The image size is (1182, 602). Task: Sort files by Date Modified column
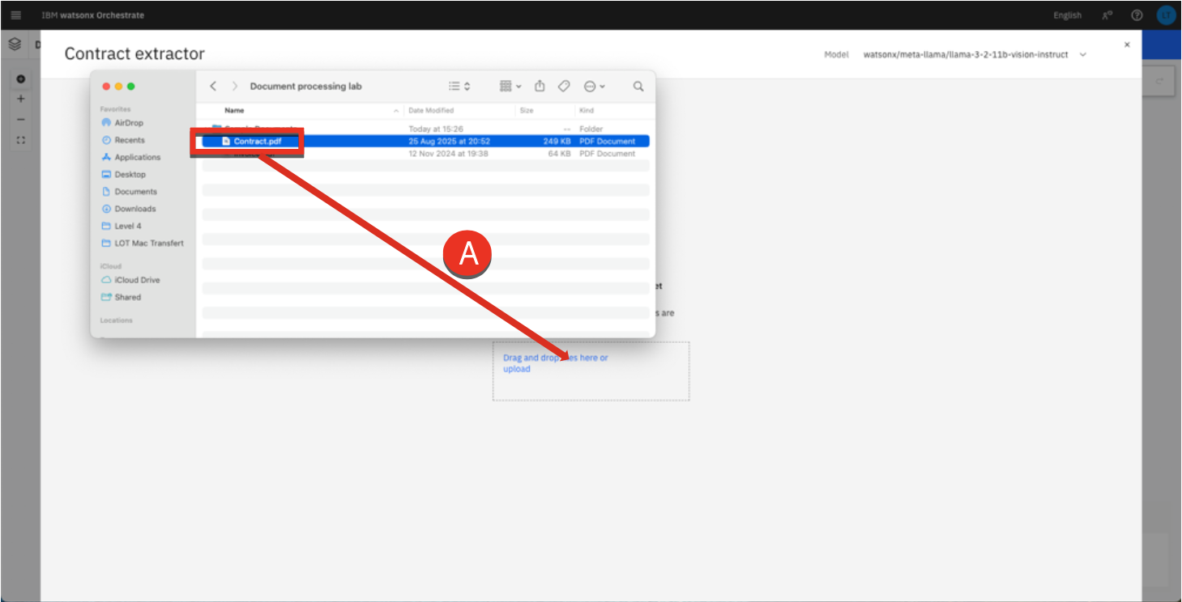tap(431, 110)
